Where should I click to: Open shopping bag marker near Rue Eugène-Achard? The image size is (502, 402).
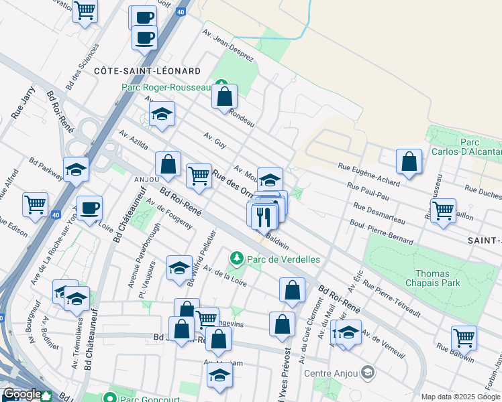click(409, 161)
